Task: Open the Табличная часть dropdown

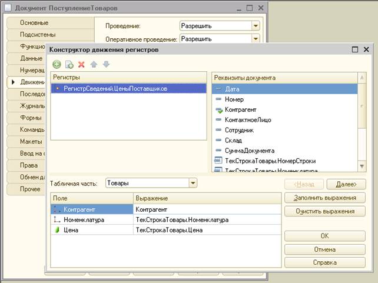Action: [193, 183]
